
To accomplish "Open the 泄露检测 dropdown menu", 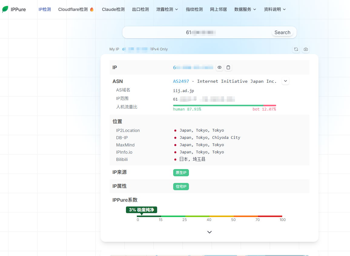I will coord(167,9).
